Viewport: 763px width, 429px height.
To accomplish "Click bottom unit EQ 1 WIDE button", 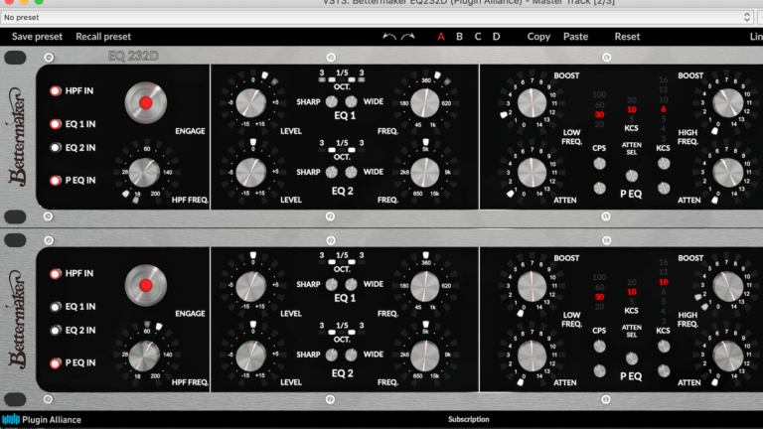I will 351,284.
